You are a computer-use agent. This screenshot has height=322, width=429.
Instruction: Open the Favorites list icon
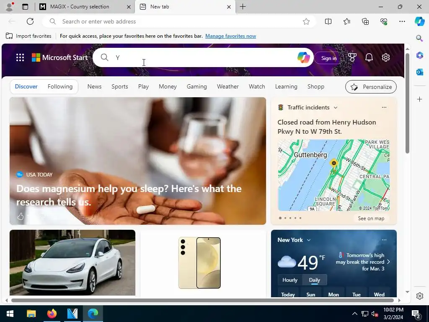tap(346, 21)
